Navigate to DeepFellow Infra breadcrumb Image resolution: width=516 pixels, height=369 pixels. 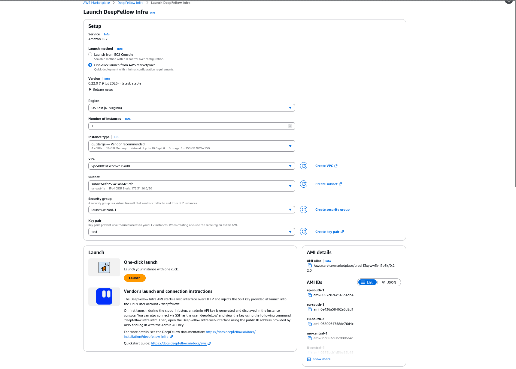[x=130, y=3]
